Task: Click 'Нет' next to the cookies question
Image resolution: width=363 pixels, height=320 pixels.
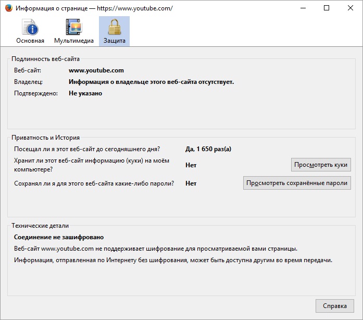Action: 191,165
